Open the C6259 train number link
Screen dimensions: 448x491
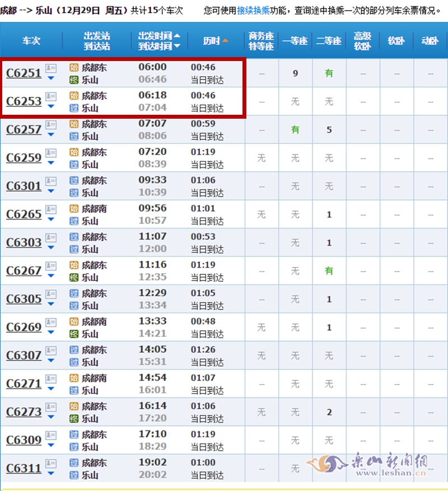coord(24,158)
